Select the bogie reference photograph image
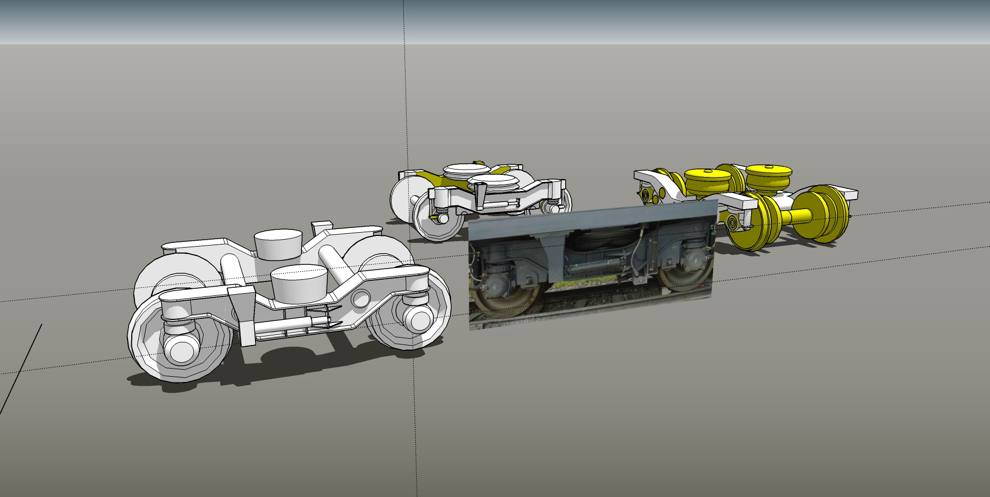The height and width of the screenshot is (497, 990). coord(593,264)
